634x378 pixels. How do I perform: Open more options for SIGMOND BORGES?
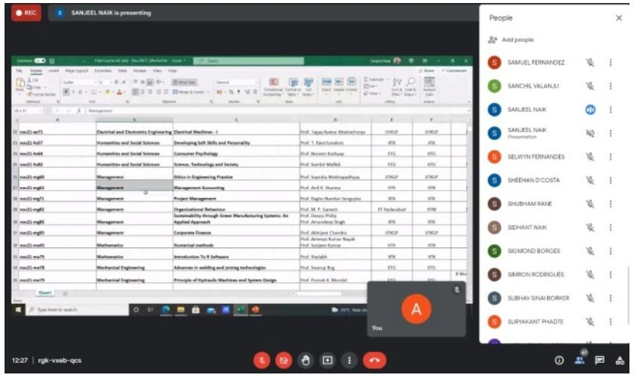(611, 251)
